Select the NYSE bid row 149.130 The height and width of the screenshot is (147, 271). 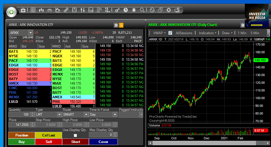coord(30,56)
